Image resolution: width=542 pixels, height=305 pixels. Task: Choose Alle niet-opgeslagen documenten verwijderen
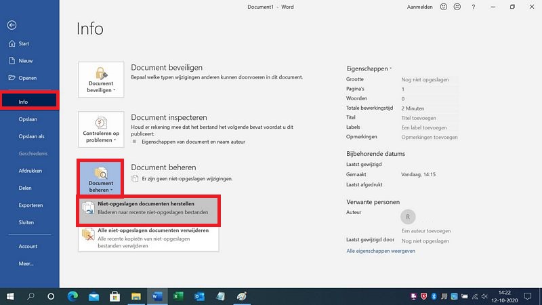click(x=148, y=238)
